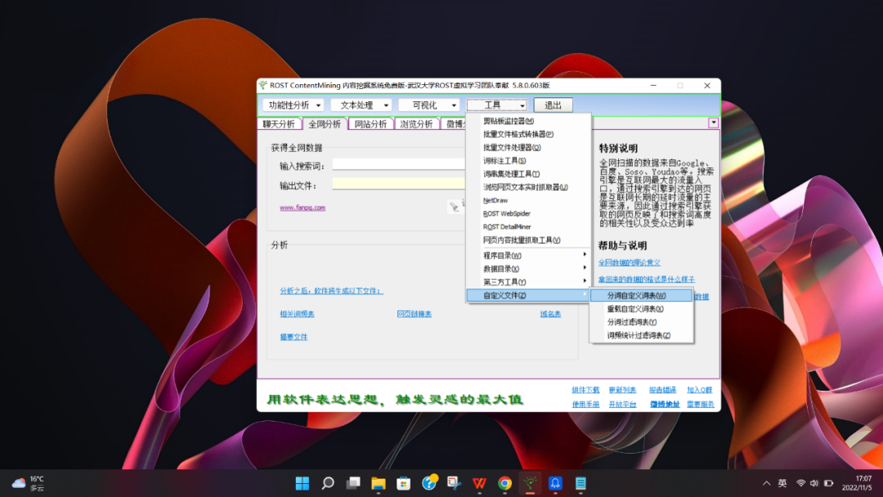Open WPS Office taskbar icon
The height and width of the screenshot is (497, 883).
click(479, 483)
